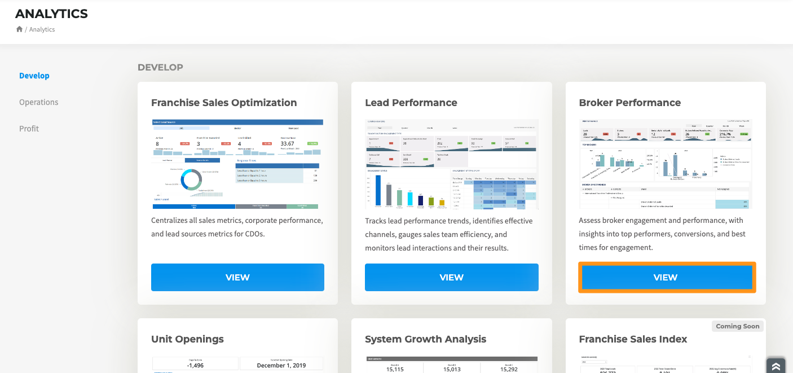This screenshot has height=373, width=793.
Task: Click the Franchise Sales Index preview thumbnail
Action: coord(666,365)
